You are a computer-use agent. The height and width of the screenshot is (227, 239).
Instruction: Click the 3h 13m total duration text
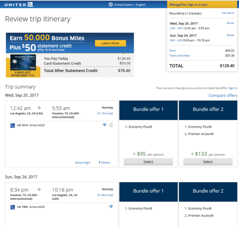[105, 113]
